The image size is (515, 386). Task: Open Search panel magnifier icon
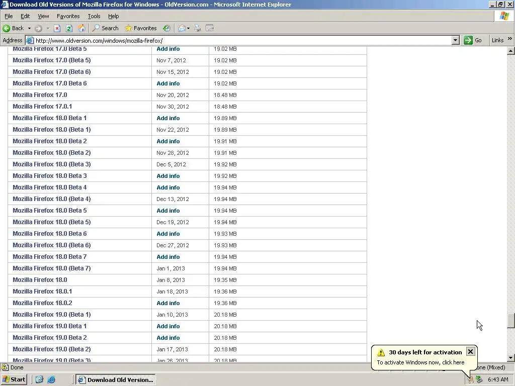click(x=96, y=28)
